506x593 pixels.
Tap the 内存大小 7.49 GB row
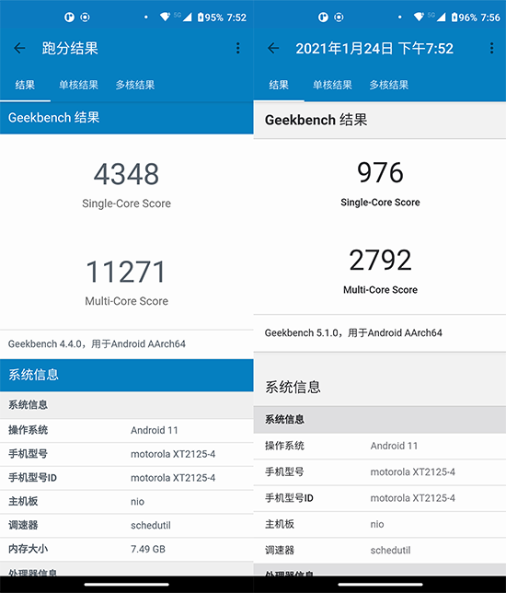tap(127, 549)
